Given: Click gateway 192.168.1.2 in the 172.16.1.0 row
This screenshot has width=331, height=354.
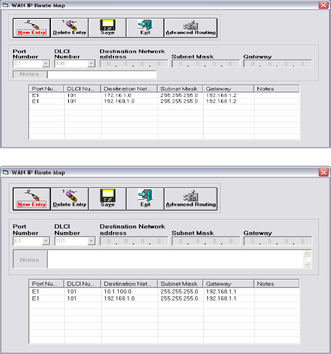Looking at the screenshot, I should coord(221,95).
